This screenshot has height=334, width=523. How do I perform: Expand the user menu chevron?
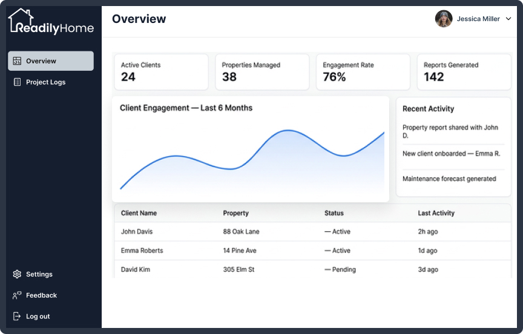(508, 19)
